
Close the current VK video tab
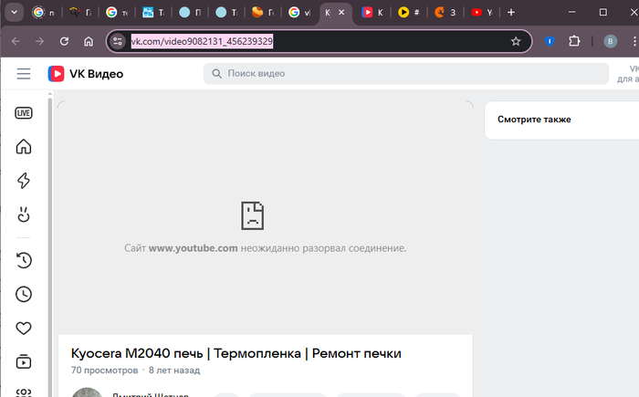(x=341, y=12)
